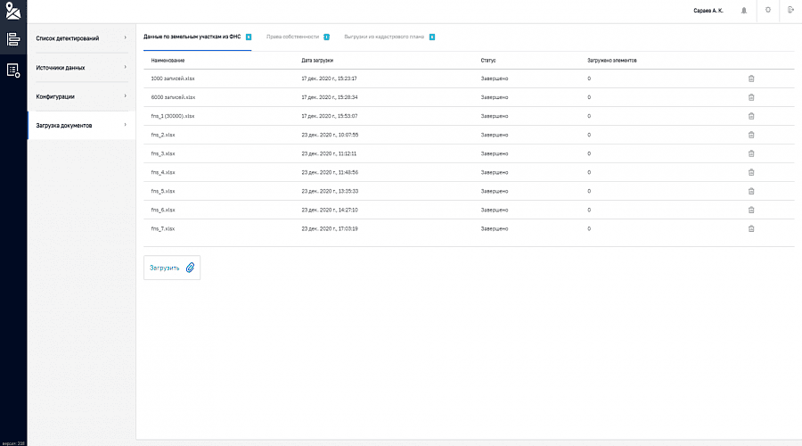Select Загрузка документов in the sidebar

pyautogui.click(x=80, y=125)
